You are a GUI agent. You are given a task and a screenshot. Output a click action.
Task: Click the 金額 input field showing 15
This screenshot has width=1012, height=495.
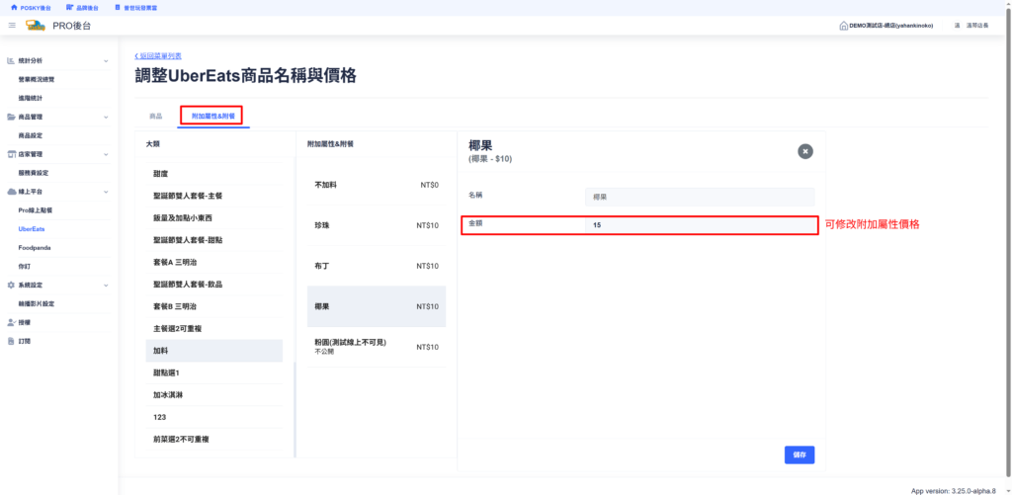pos(699,225)
